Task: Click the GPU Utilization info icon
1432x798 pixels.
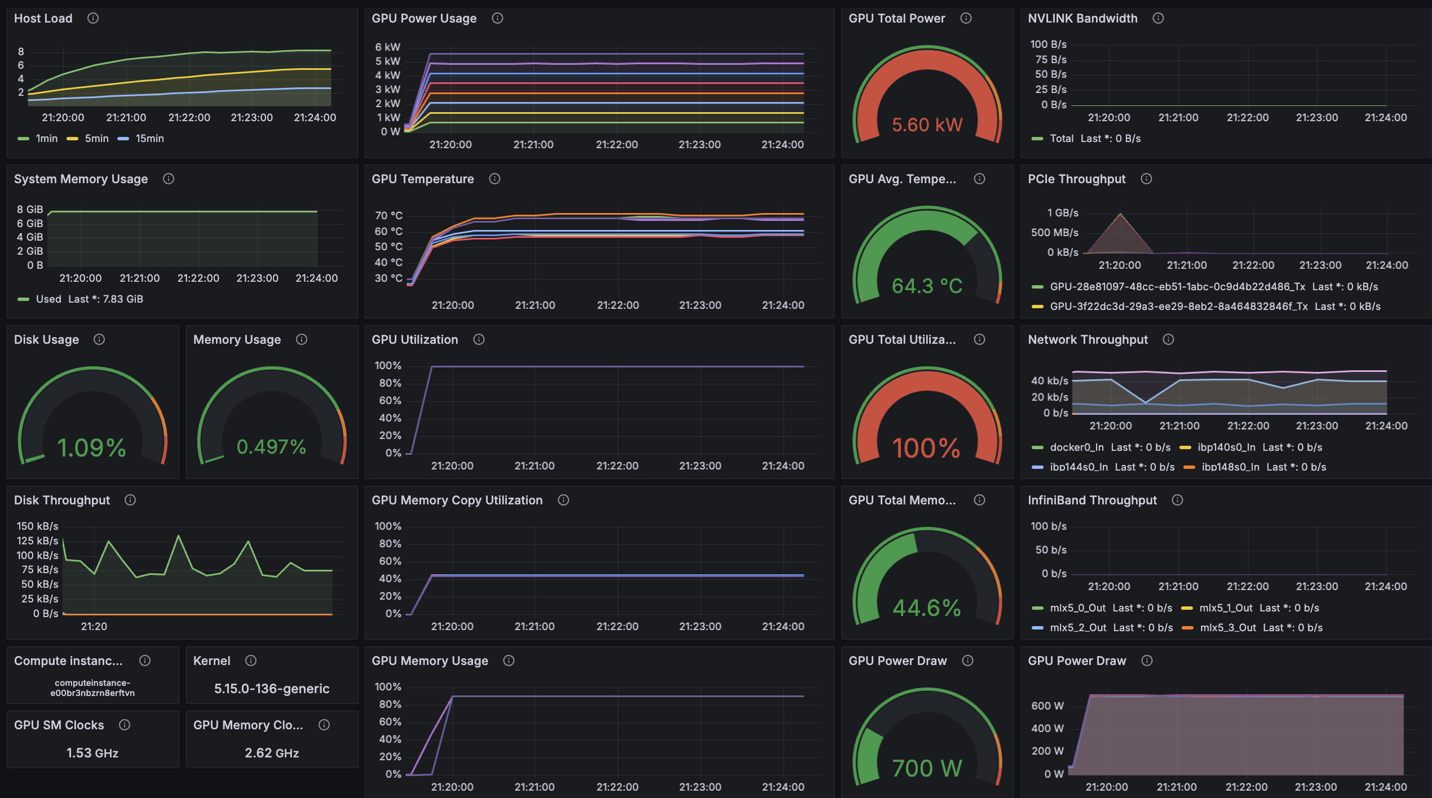Action: coord(479,339)
